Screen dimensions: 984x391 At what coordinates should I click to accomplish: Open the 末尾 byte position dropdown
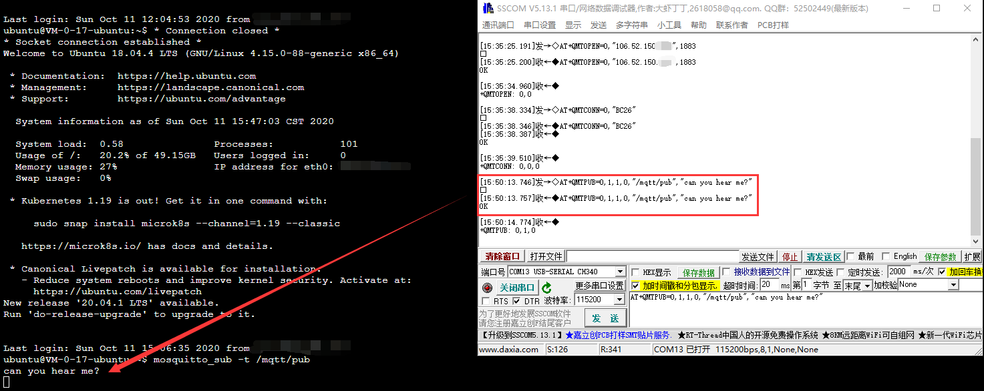[868, 285]
